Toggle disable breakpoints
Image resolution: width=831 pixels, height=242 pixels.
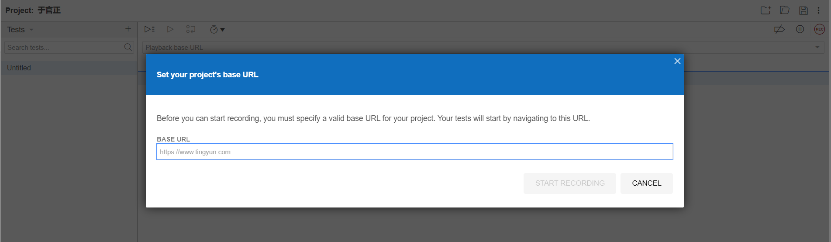coord(779,29)
